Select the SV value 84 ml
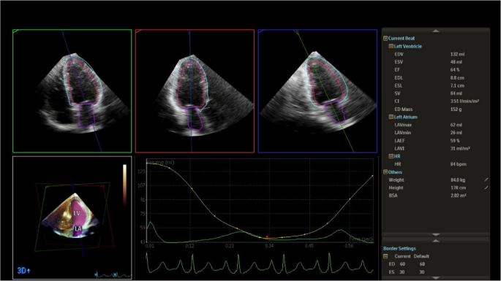The image size is (501, 281). 456,93
